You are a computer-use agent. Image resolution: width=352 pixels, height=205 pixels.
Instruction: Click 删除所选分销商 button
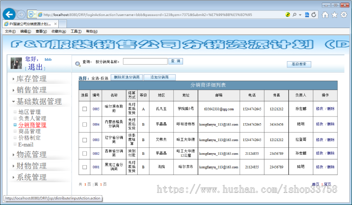click(x=127, y=78)
